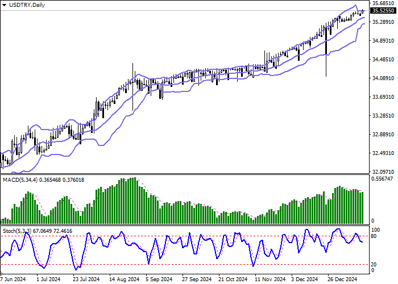Viewport: 398px width, 284px height.
Task: Click the Stochastic 80 level label
Action: (x=374, y=236)
